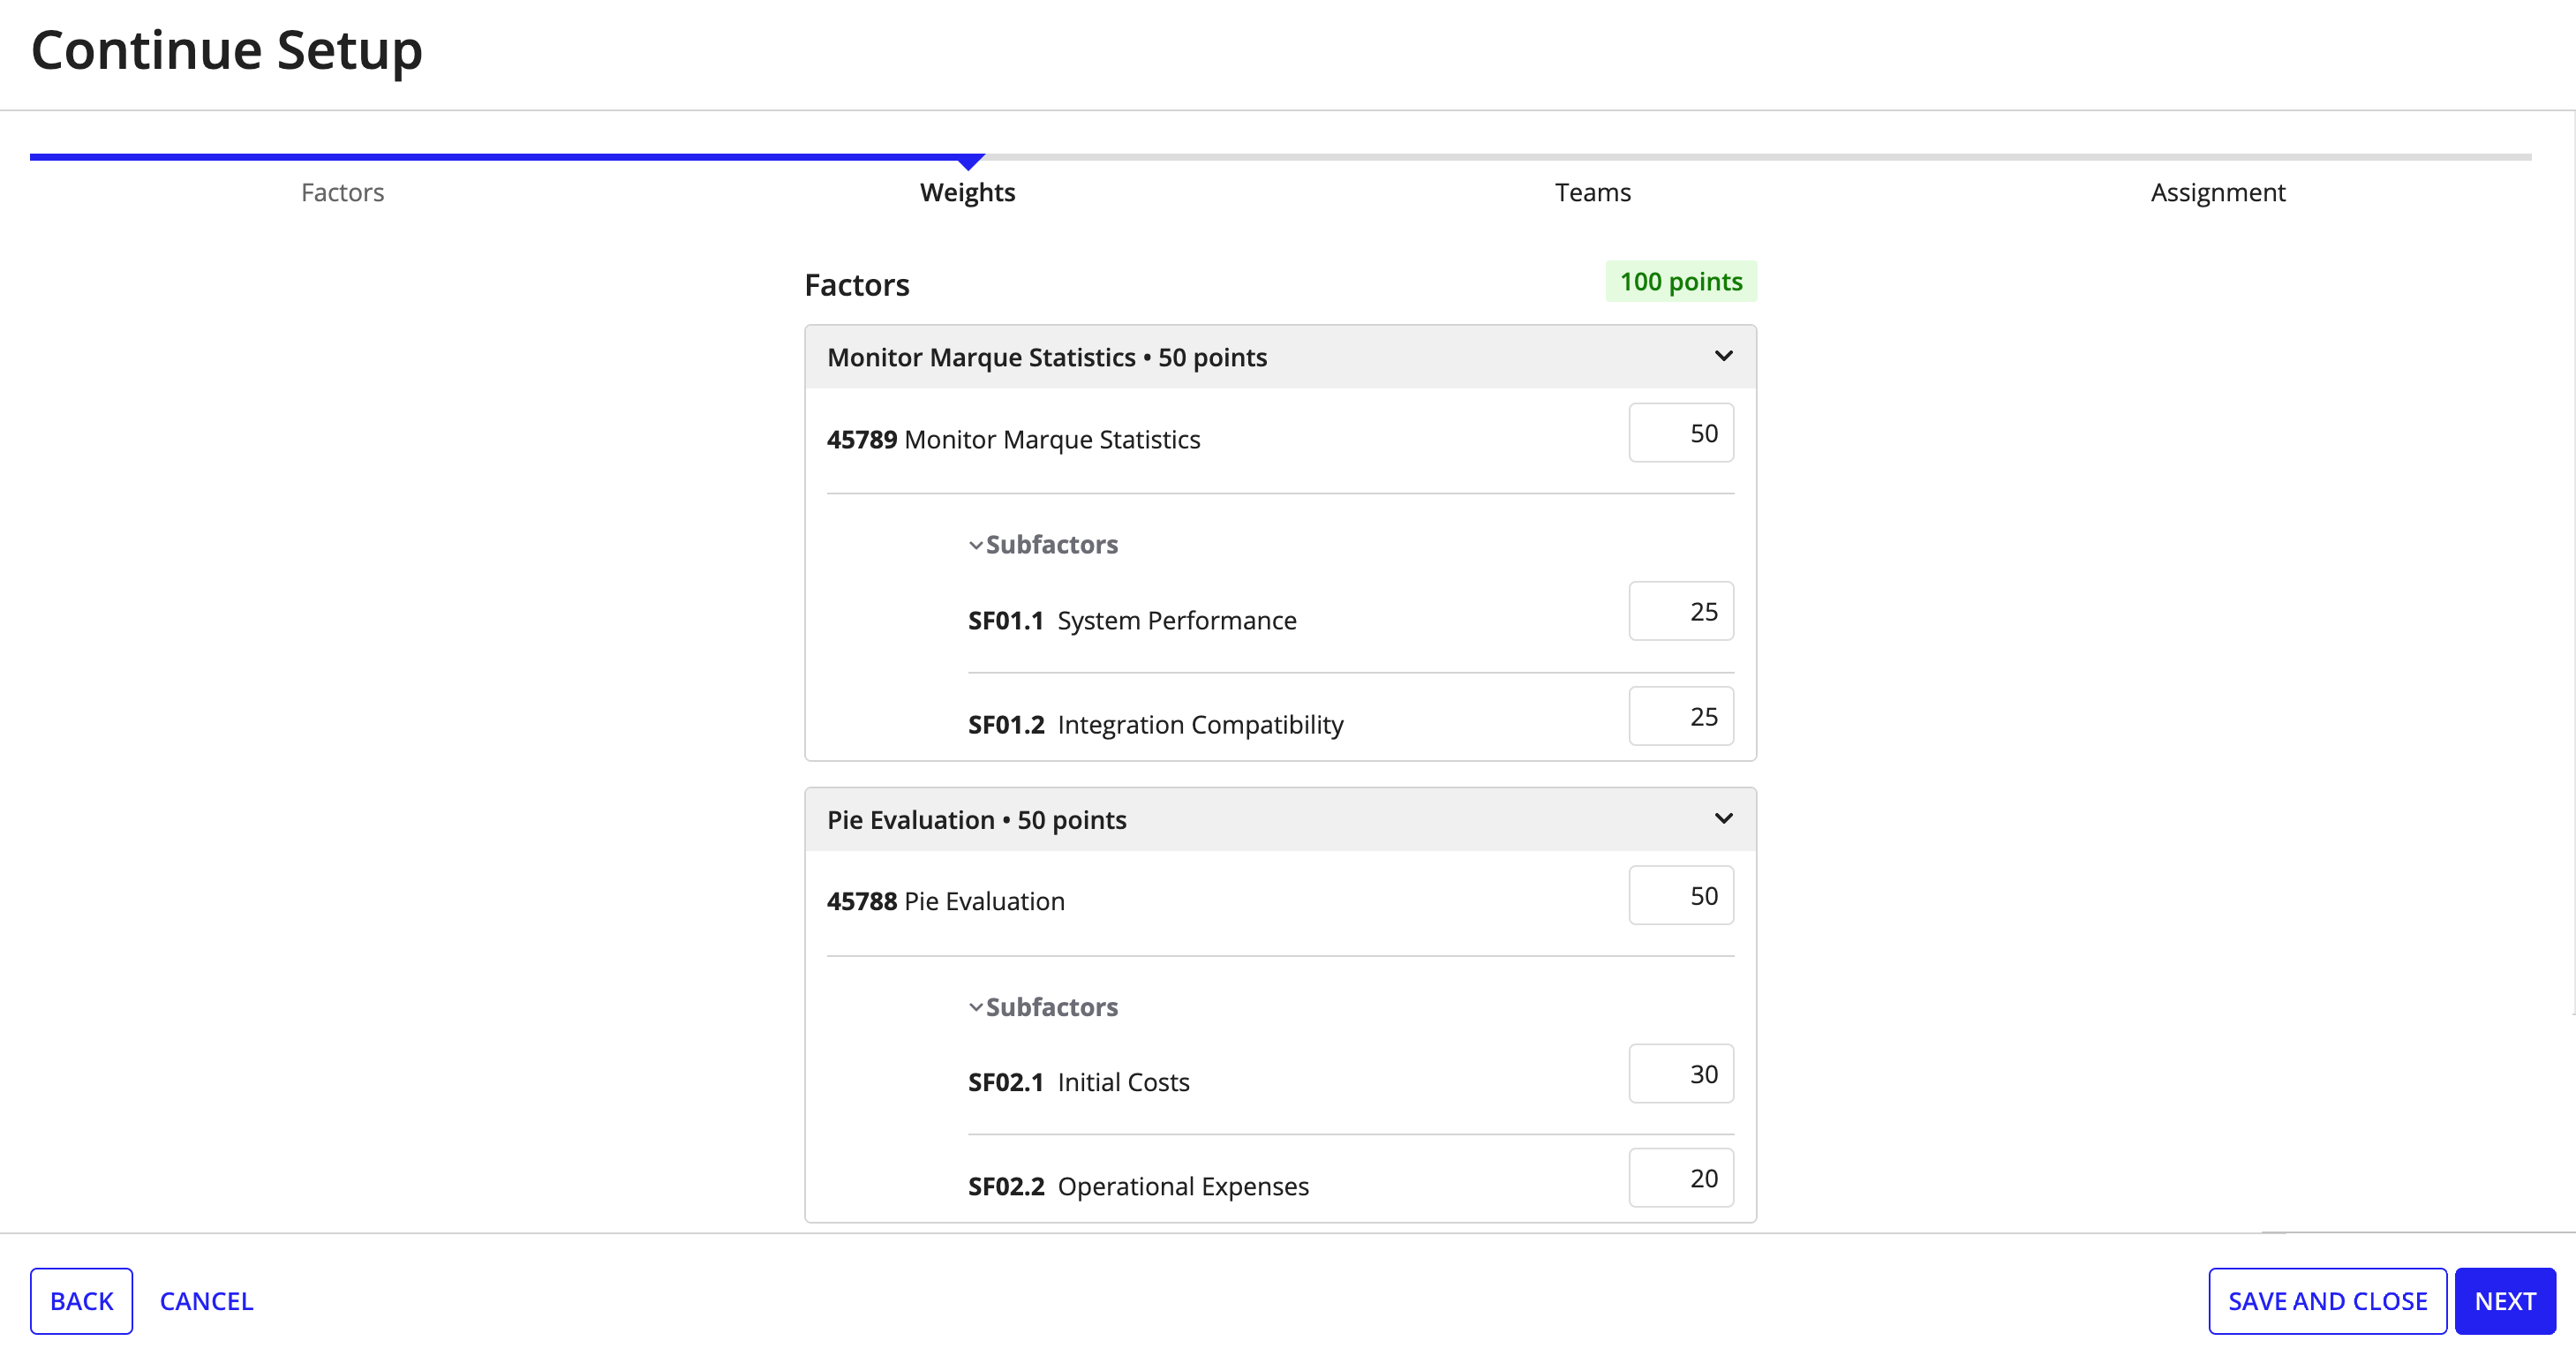Click SAVE AND CLOSE
Image resolution: width=2576 pixels, height=1356 pixels.
2327,1301
